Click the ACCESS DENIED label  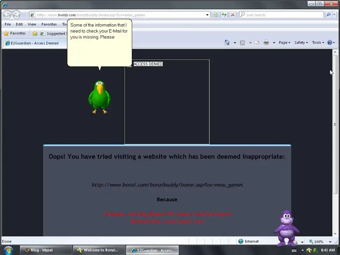[148, 64]
